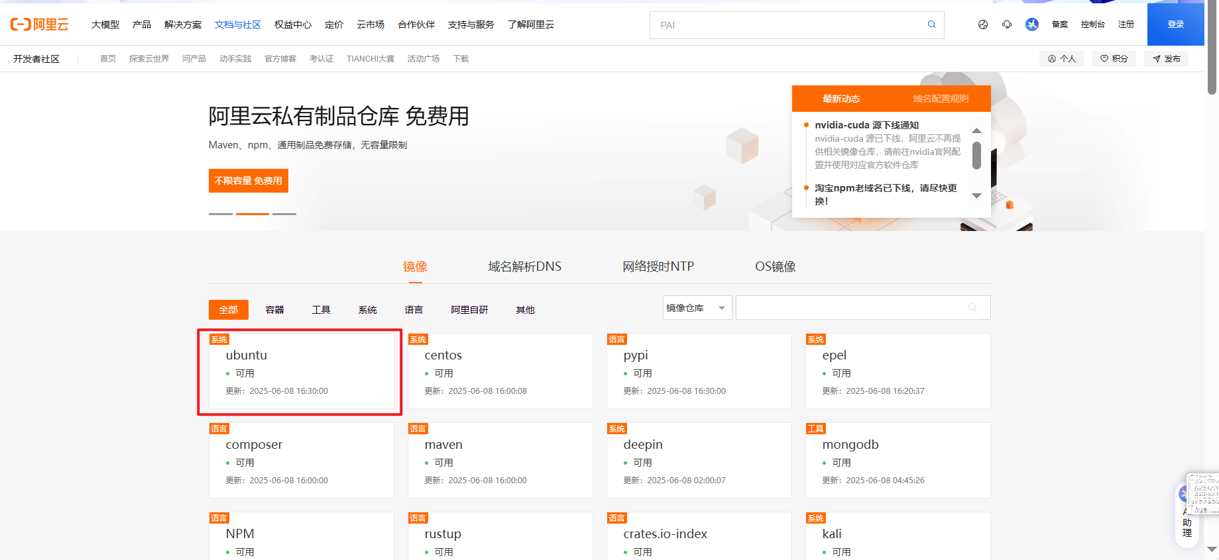Click the Aliyun logo
Image resolution: width=1219 pixels, height=560 pixels.
click(40, 24)
